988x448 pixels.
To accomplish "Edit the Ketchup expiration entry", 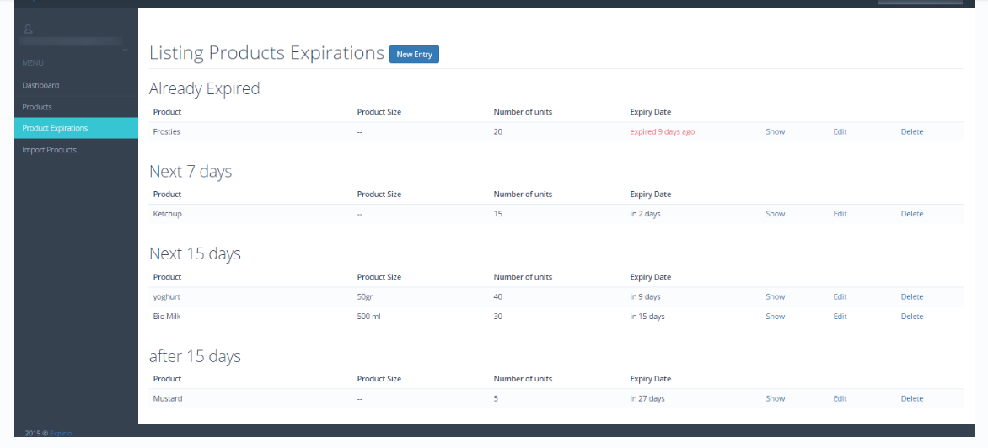I will click(x=840, y=214).
